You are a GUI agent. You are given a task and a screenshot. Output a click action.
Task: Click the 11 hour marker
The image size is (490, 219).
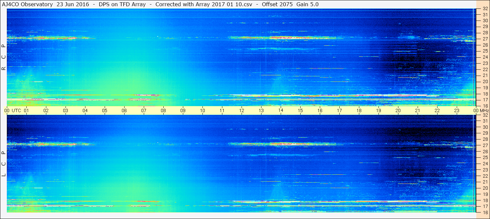tap(222, 110)
